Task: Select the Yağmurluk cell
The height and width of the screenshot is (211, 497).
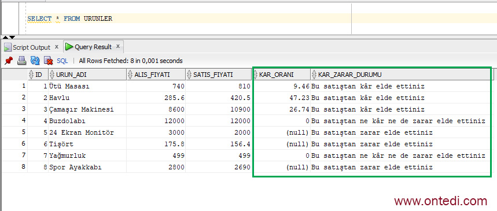Action: (x=87, y=156)
